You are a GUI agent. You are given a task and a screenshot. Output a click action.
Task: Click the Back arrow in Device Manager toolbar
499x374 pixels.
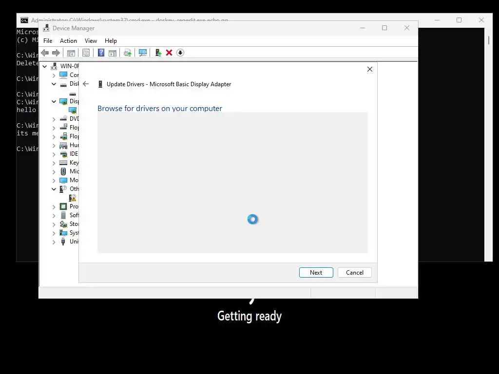[45, 53]
